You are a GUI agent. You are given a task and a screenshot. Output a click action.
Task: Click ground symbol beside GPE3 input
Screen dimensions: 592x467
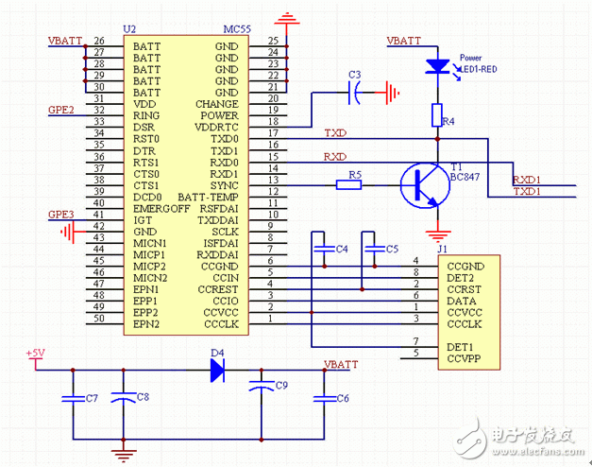[x=67, y=232]
